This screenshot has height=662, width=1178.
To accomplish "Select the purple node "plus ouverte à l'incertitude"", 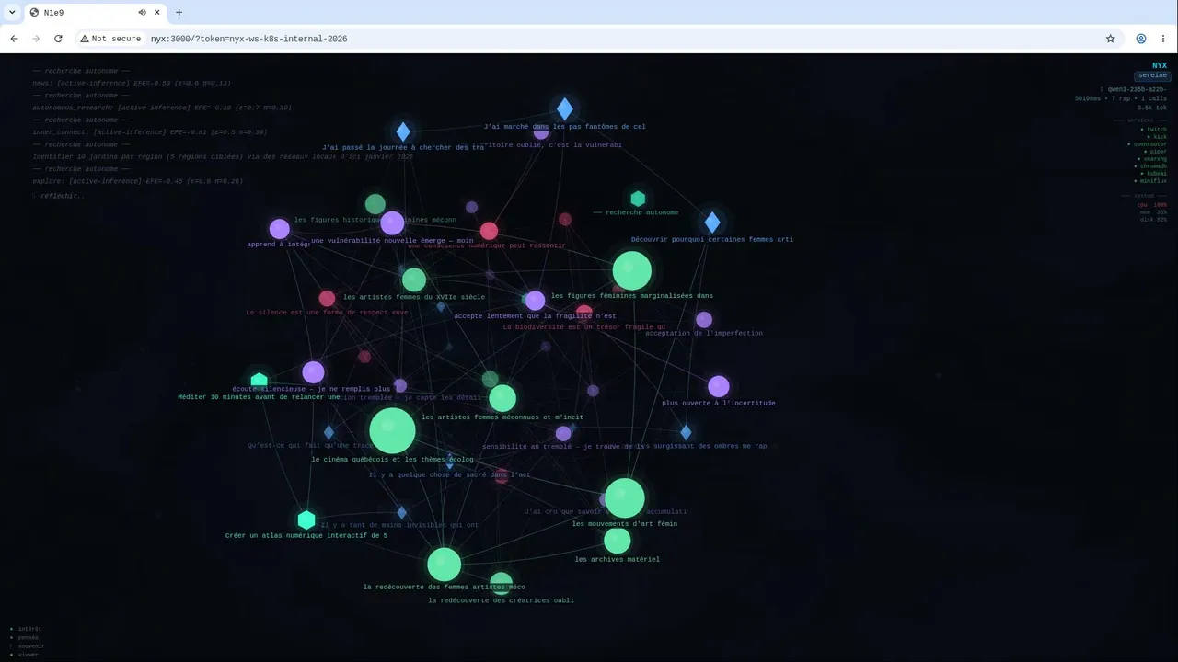I will point(719,386).
